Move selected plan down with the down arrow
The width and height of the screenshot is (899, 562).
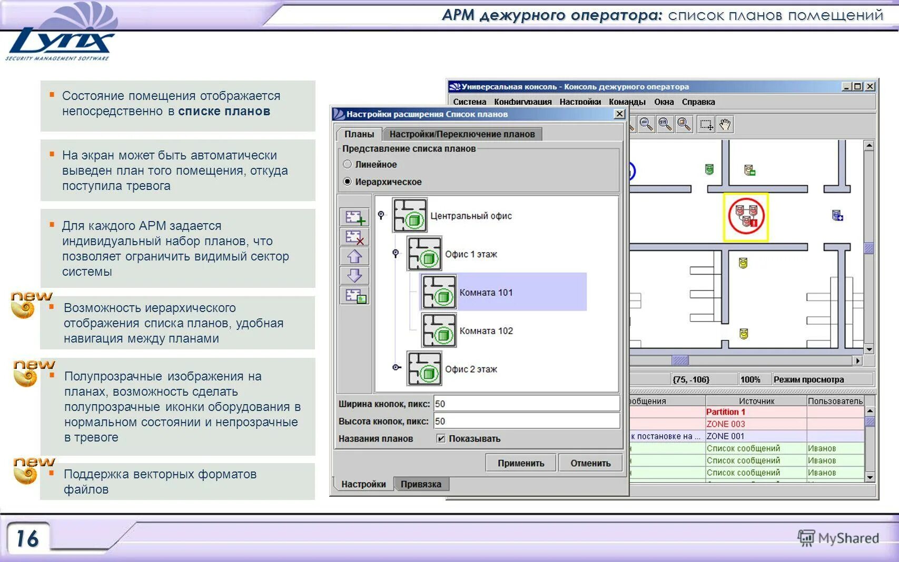[x=354, y=275]
